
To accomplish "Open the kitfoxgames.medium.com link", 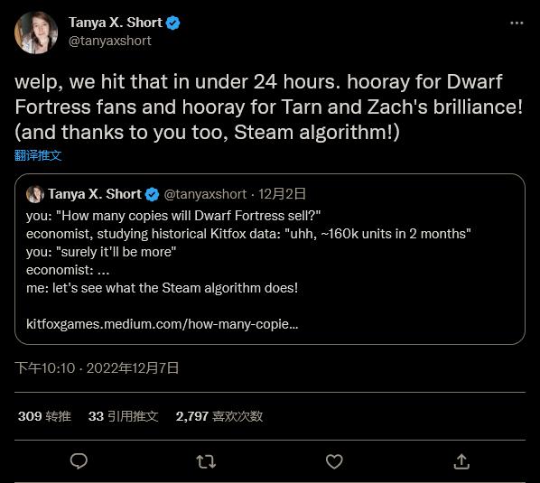I will [x=163, y=324].
